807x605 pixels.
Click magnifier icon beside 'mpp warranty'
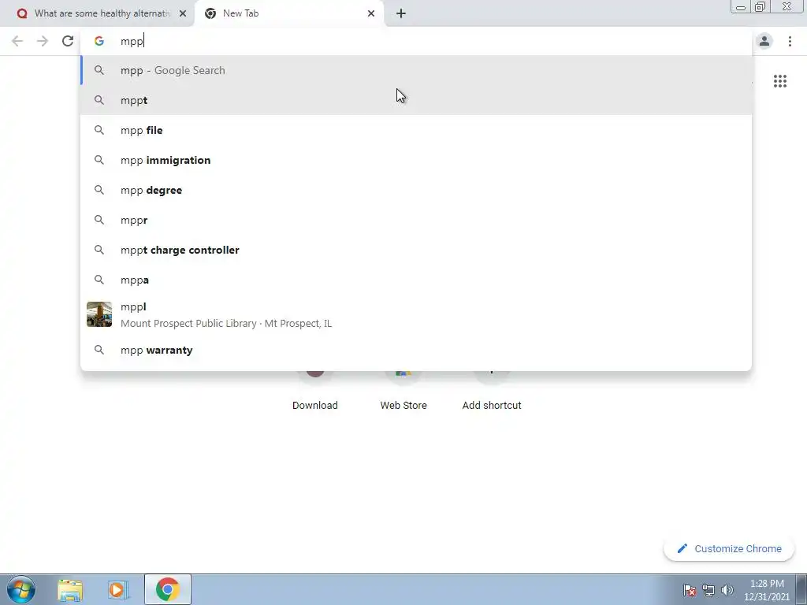click(x=99, y=350)
